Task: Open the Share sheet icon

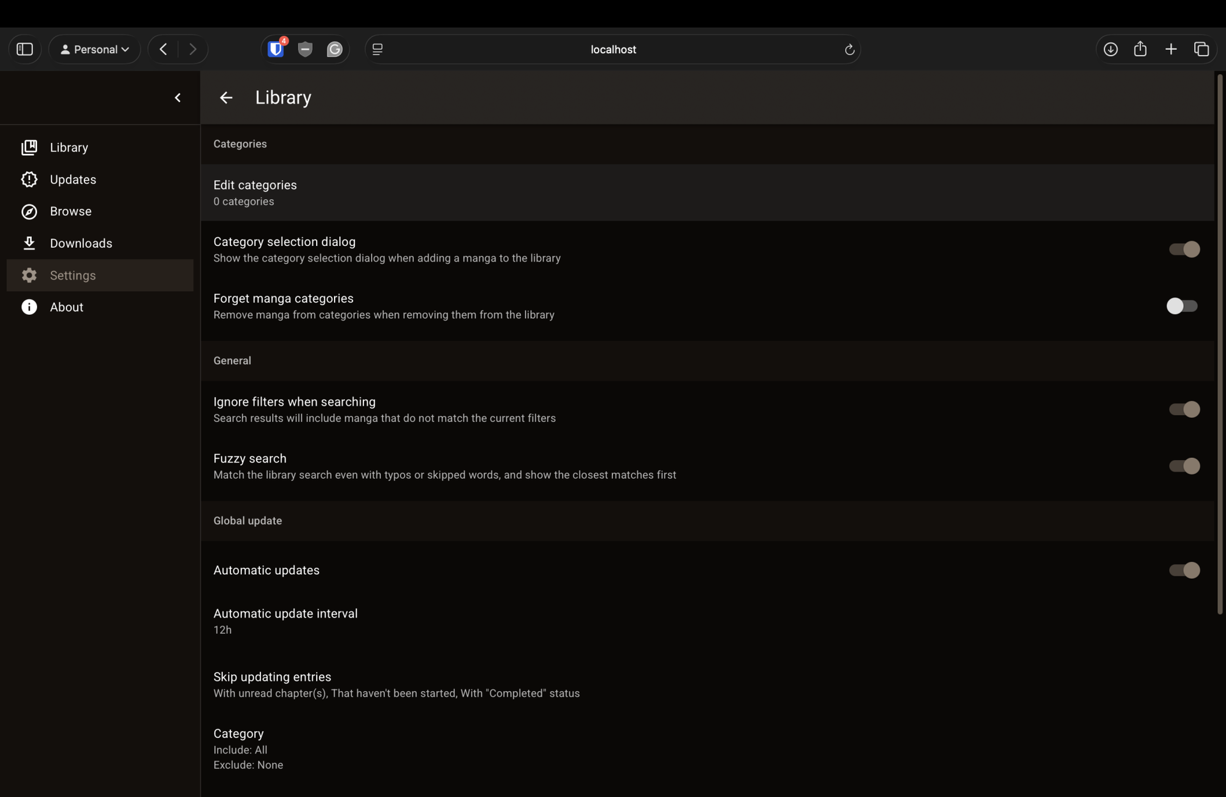Action: [1140, 49]
